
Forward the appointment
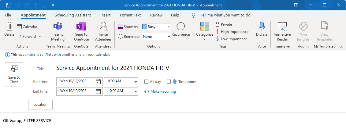pyautogui.click(x=26, y=36)
